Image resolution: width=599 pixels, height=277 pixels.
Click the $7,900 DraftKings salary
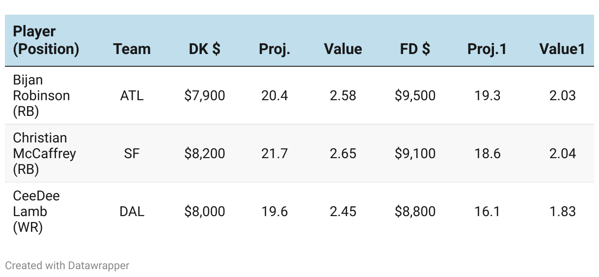pyautogui.click(x=205, y=95)
